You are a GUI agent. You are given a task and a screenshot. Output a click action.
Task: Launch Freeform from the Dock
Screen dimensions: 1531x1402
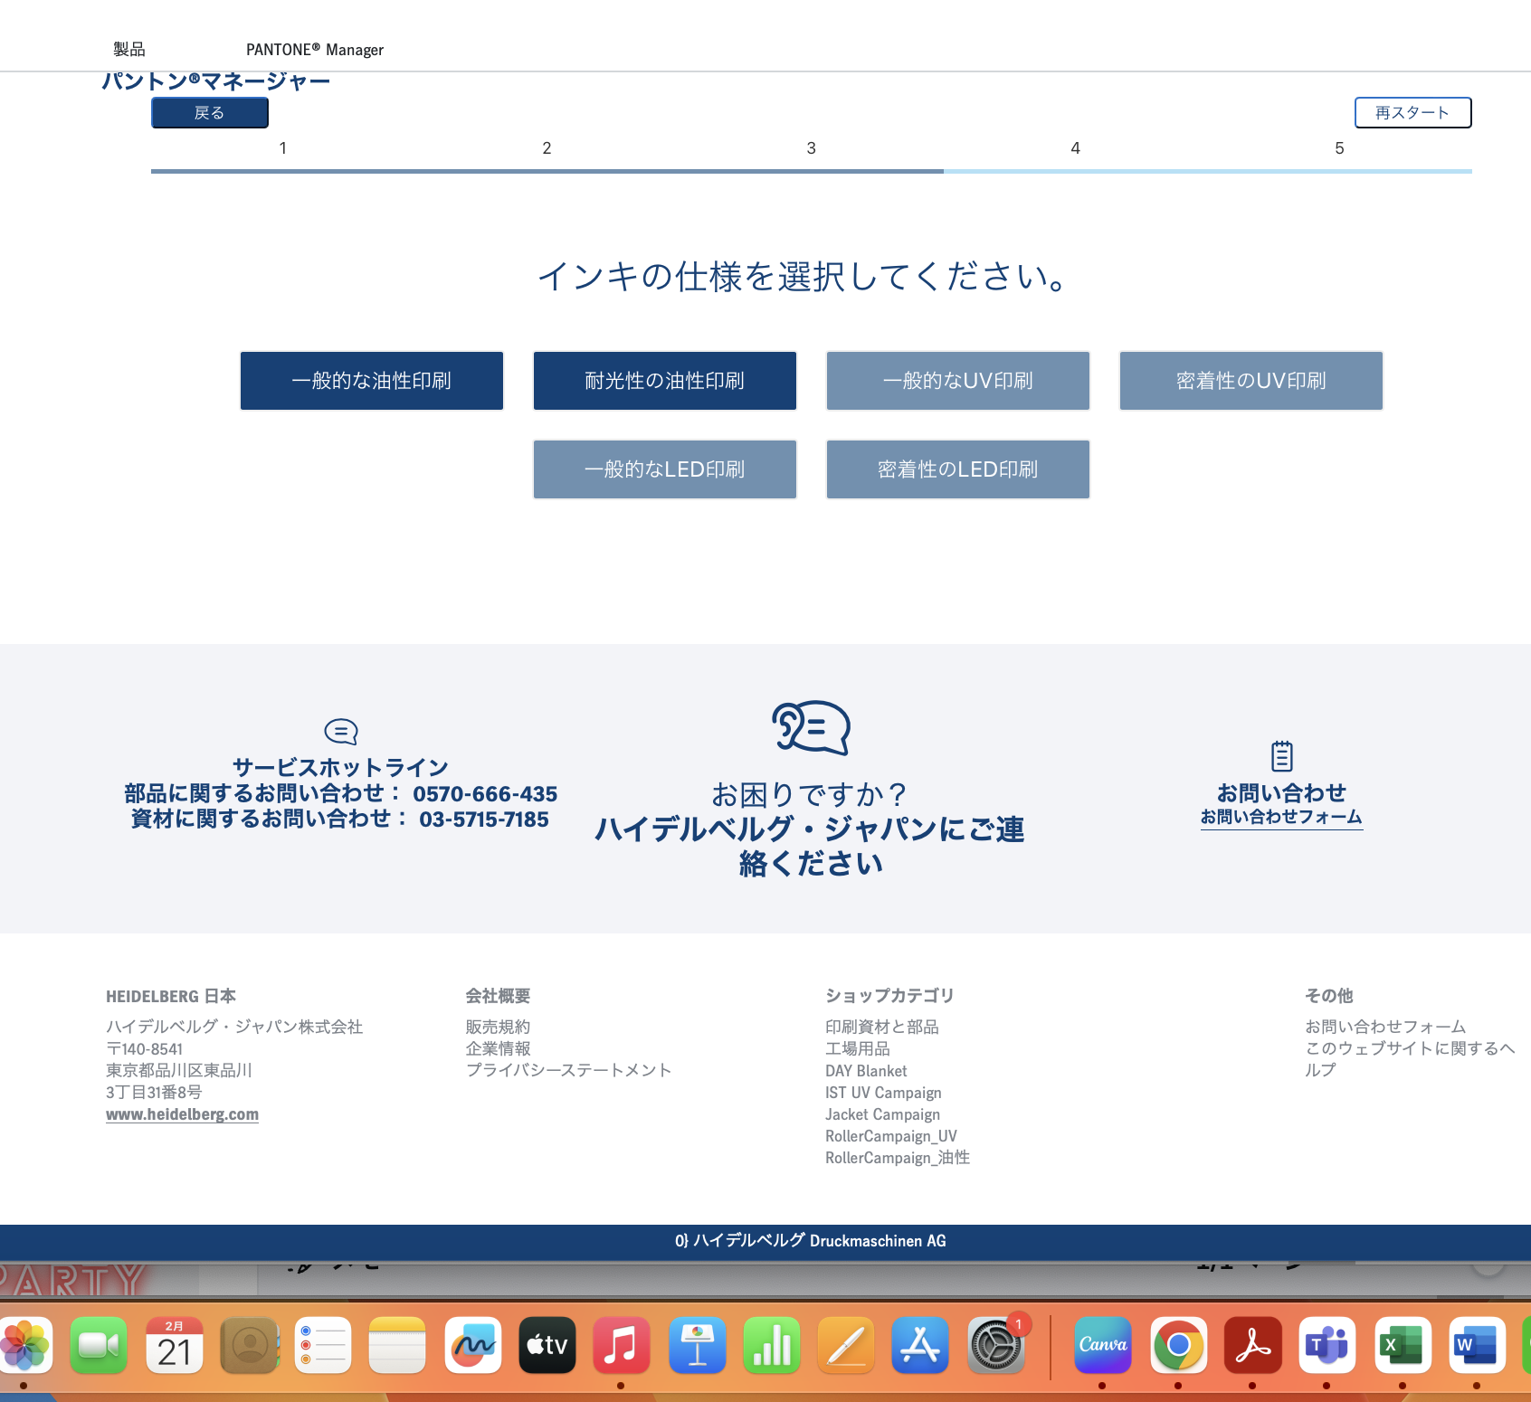point(473,1345)
